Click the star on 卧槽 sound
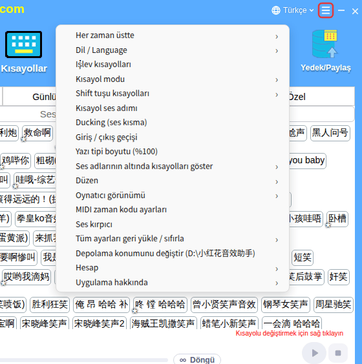The image size is (362, 364). point(328,225)
